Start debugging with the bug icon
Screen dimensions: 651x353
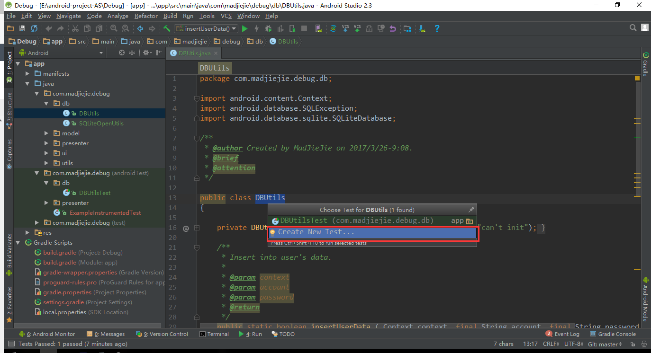point(268,28)
